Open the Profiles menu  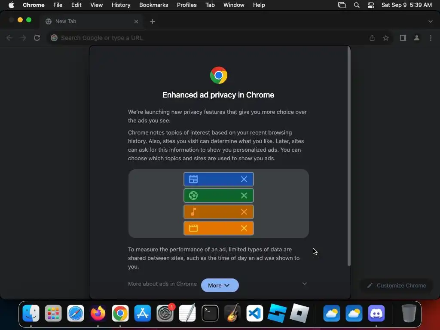tap(186, 5)
